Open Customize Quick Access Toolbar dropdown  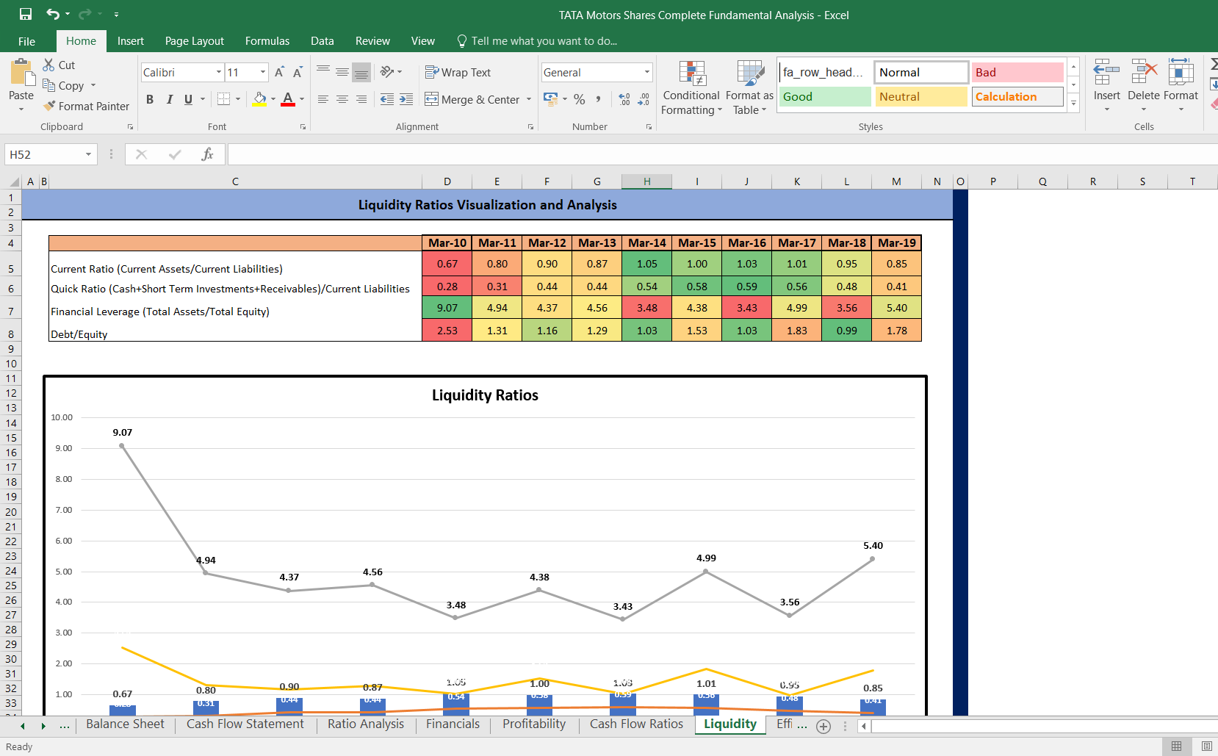click(x=116, y=15)
